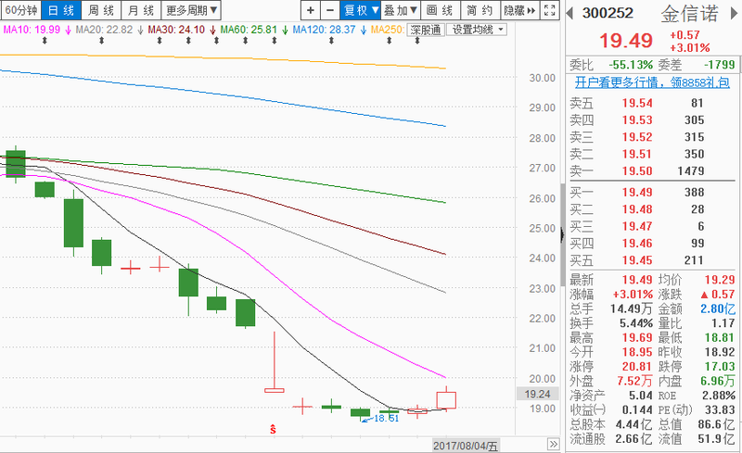Image resolution: width=742 pixels, height=453 pixels.
Task: Select the 60分钟 period tab
Action: pyautogui.click(x=20, y=11)
